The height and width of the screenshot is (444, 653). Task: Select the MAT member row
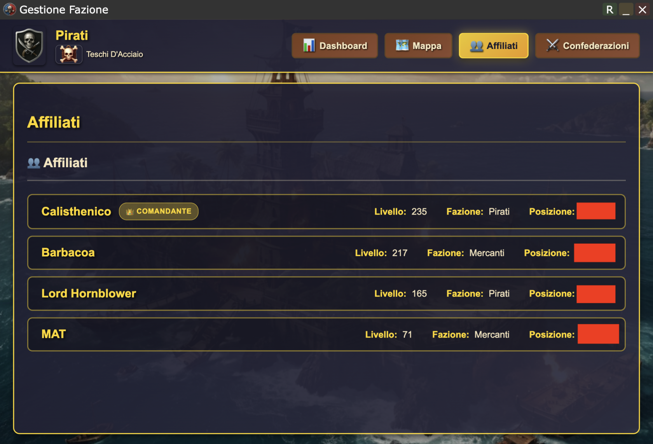(x=326, y=334)
